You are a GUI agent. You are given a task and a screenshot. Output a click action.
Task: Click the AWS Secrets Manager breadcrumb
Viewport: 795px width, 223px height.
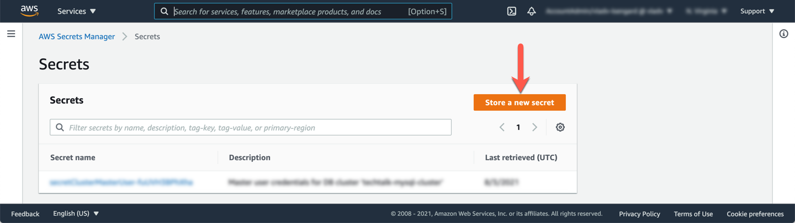pyautogui.click(x=77, y=36)
